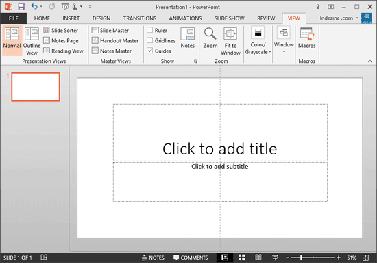Image resolution: width=377 pixels, height=263 pixels.
Task: Open the FILE tab
Action: coord(14,18)
